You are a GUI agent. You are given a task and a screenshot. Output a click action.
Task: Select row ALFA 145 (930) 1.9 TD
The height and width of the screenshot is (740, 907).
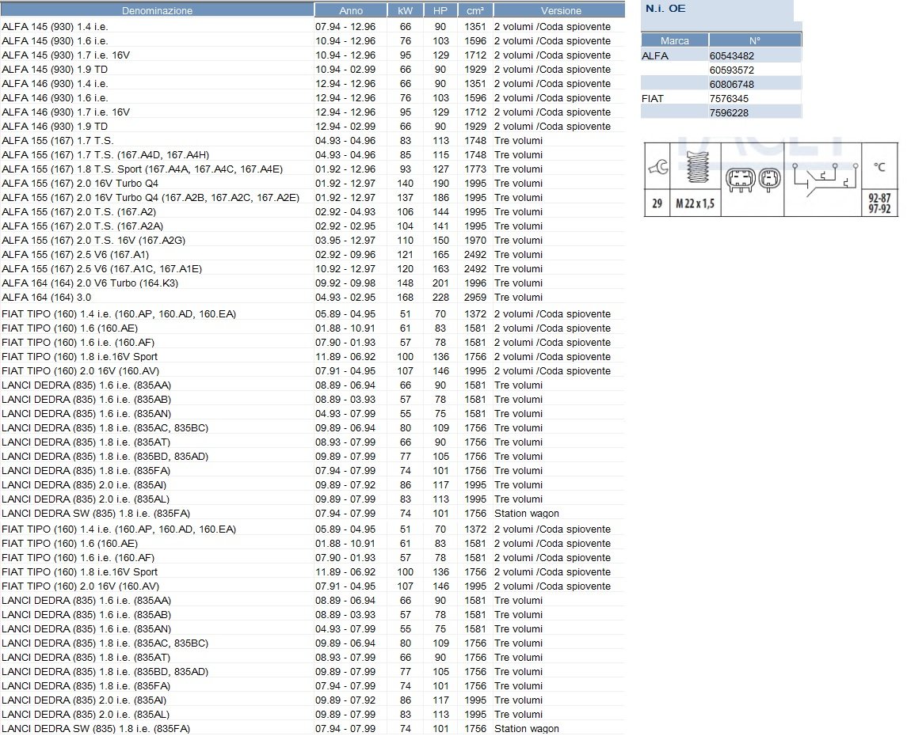click(x=312, y=70)
